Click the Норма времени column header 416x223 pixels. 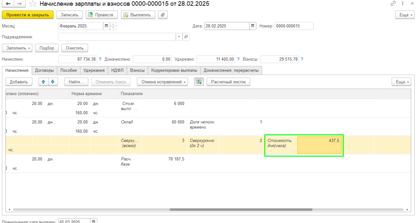pyautogui.click(x=93, y=93)
